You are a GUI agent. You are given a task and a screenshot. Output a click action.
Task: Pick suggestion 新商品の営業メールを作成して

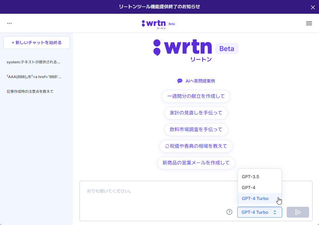[196, 163]
